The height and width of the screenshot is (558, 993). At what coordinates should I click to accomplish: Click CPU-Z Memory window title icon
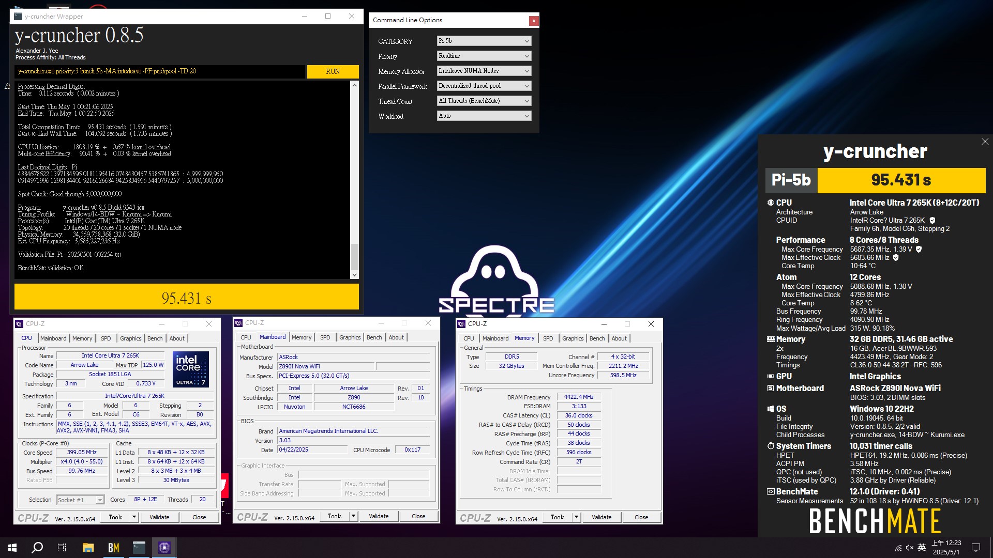pos(461,324)
